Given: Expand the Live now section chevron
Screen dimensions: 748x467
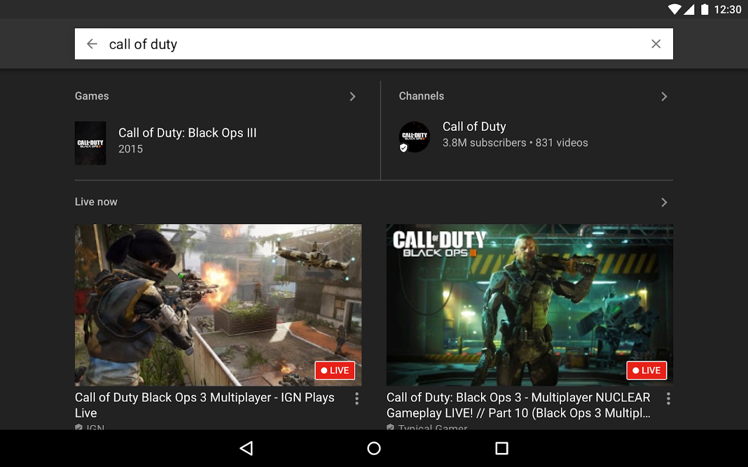Looking at the screenshot, I should click(x=664, y=202).
